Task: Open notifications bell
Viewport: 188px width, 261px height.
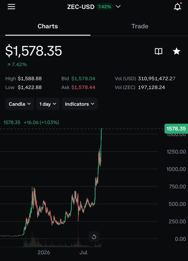Action: [x=178, y=7]
